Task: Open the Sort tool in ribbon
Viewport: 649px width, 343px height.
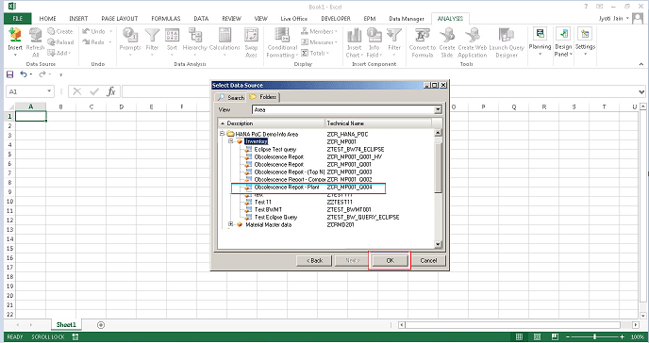Action: click(173, 41)
